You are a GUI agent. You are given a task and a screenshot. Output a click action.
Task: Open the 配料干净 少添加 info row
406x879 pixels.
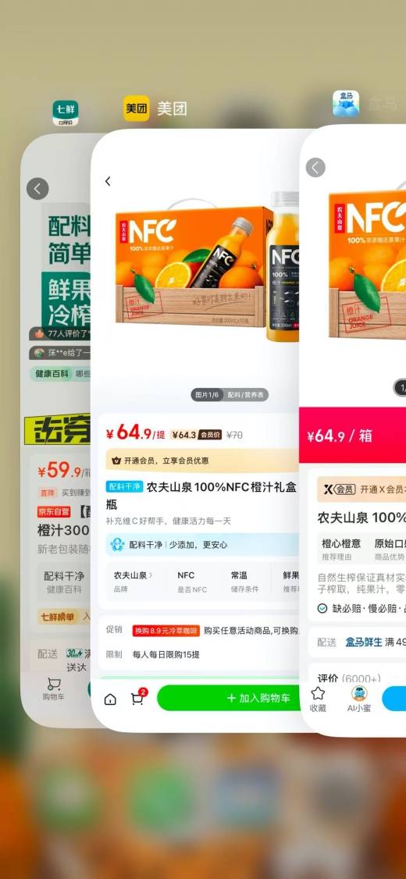pos(202,544)
